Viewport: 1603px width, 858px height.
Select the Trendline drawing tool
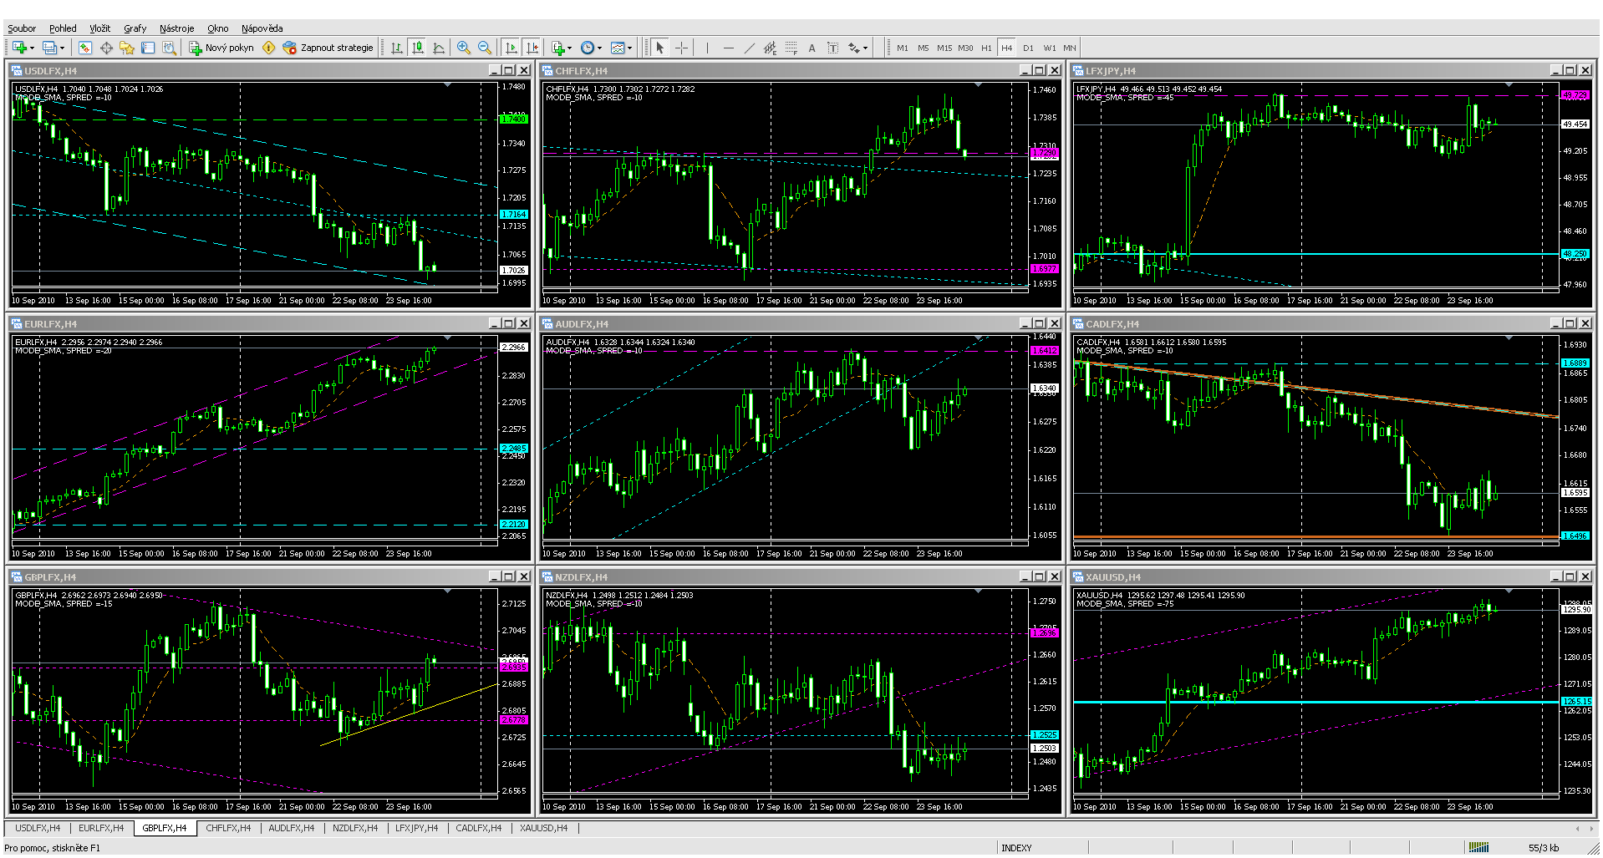(x=749, y=48)
